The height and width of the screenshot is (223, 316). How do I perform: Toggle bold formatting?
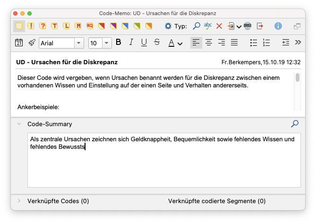[119, 43]
